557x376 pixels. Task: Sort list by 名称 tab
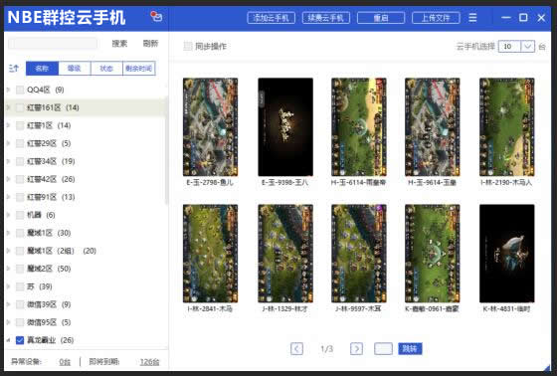(42, 69)
